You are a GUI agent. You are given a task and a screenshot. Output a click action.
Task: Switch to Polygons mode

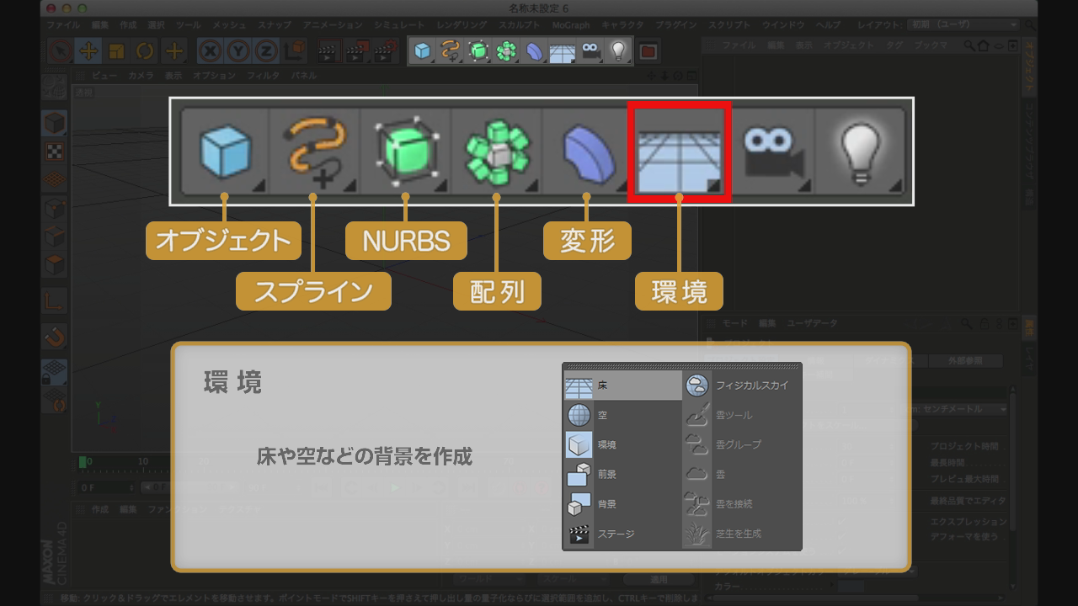[x=55, y=265]
